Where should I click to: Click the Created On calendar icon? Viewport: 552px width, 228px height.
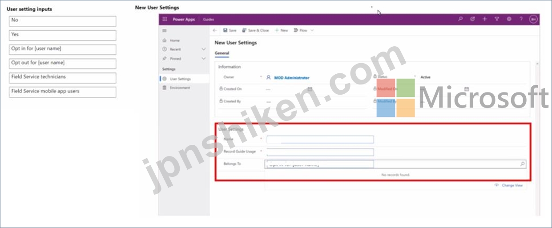point(310,89)
